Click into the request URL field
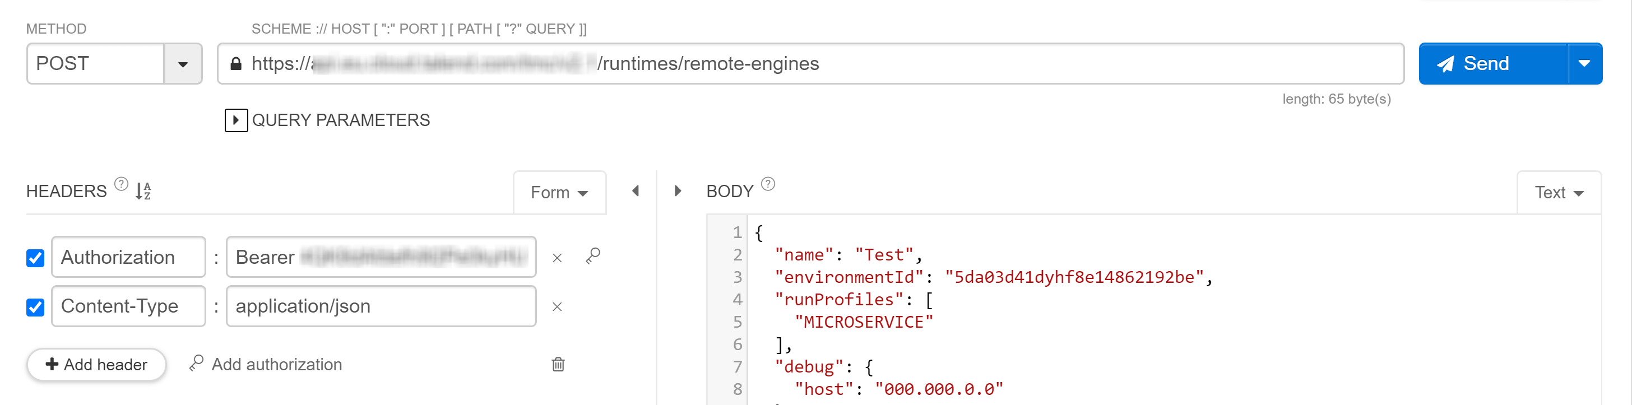This screenshot has width=1632, height=405. (810, 64)
